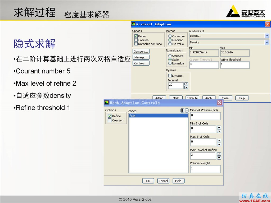Open the Contours... dialog
This screenshot has width=271, height=203.
click(x=141, y=52)
